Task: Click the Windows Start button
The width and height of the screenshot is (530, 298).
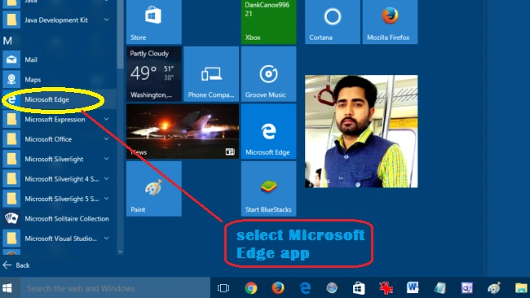Action: pyautogui.click(x=7, y=288)
